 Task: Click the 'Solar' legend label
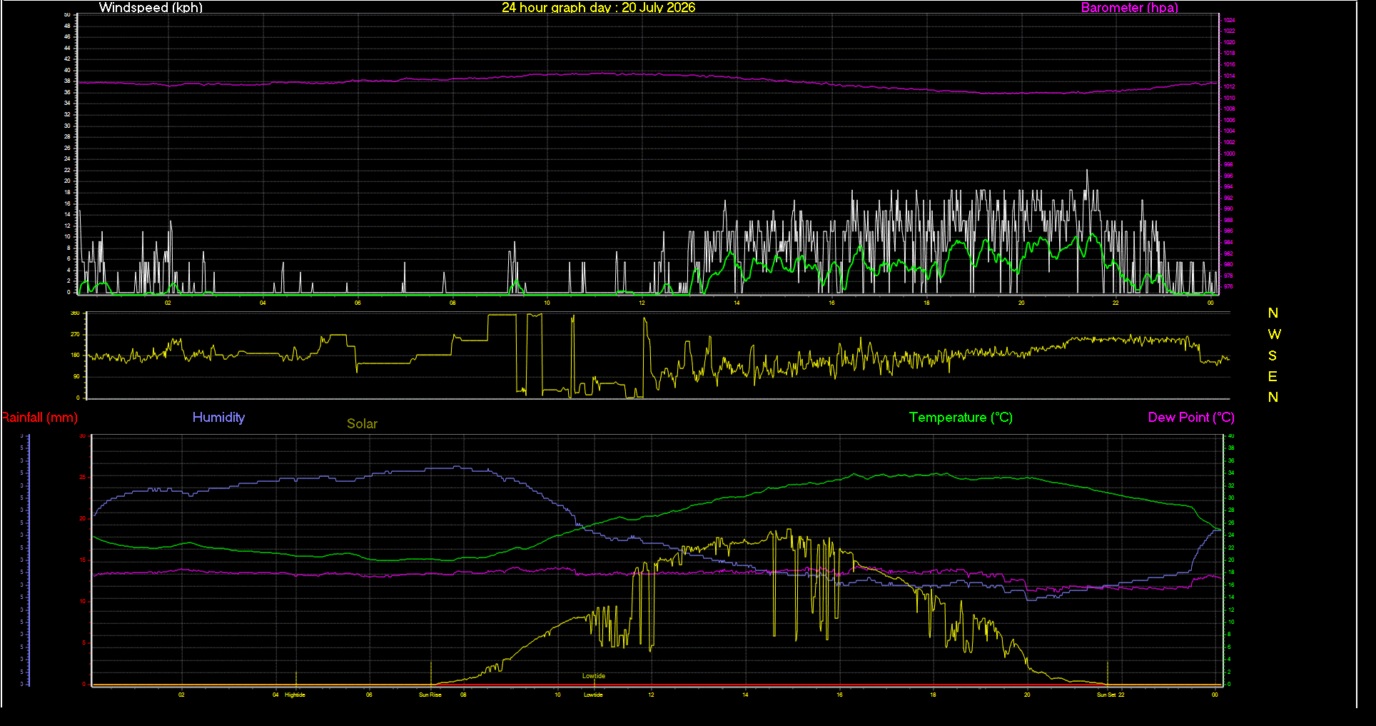(x=362, y=424)
